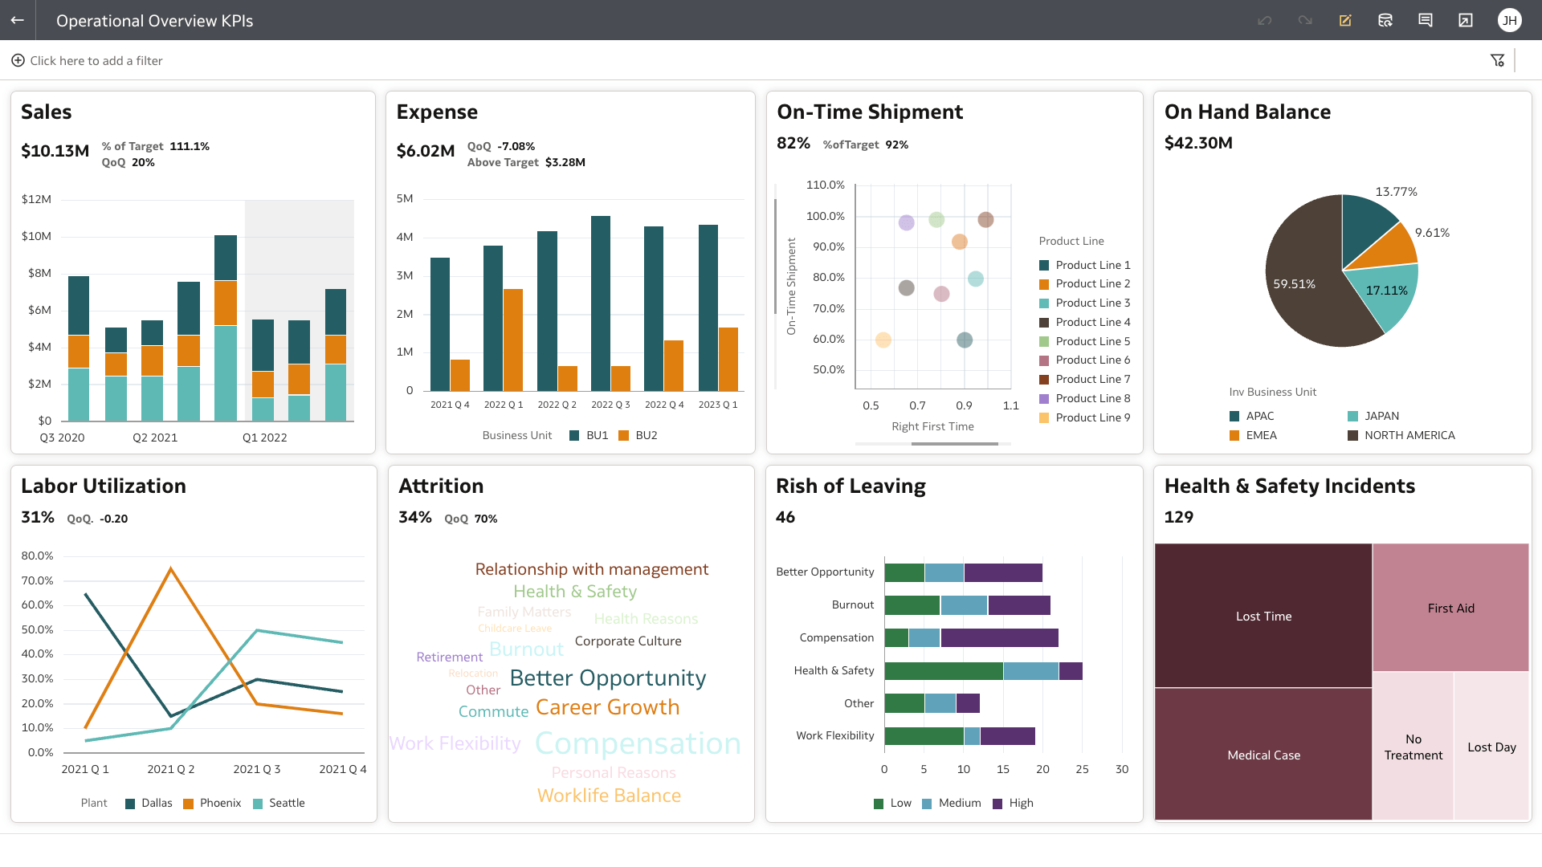
Task: Toggle Product Line 5 in the scatter legend
Action: [x=1091, y=340]
